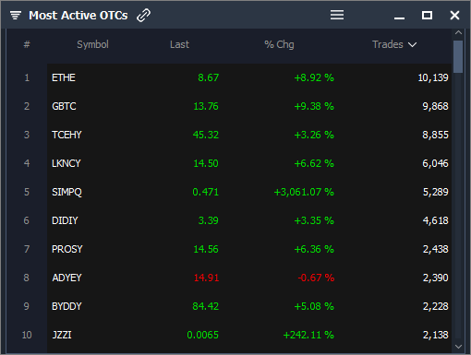Select the SIMPQ row

(249, 192)
